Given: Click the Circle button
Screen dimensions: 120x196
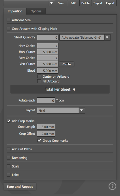Looking at the screenshot, I should pyautogui.click(x=67, y=64).
